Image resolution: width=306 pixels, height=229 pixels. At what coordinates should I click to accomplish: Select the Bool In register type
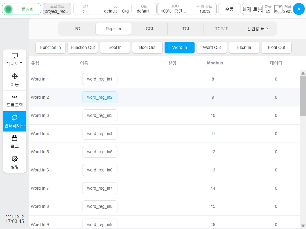[115, 47]
